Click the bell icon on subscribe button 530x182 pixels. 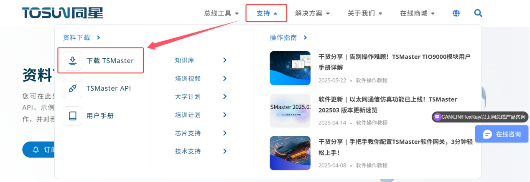36,150
